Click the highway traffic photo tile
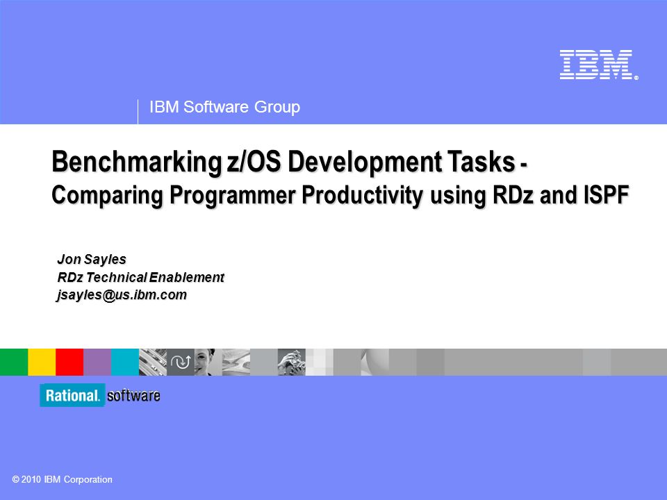667x500 pixels. click(153, 362)
